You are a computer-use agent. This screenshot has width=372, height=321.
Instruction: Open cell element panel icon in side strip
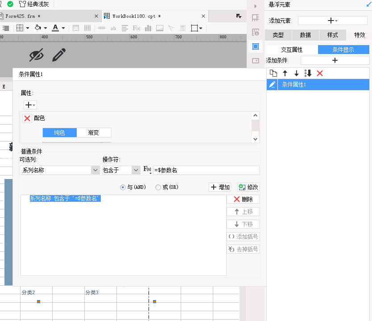coord(256,18)
